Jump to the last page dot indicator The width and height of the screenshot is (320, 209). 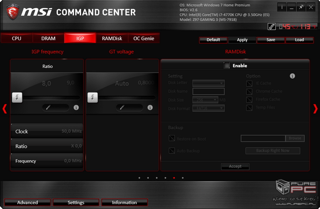[182, 178]
